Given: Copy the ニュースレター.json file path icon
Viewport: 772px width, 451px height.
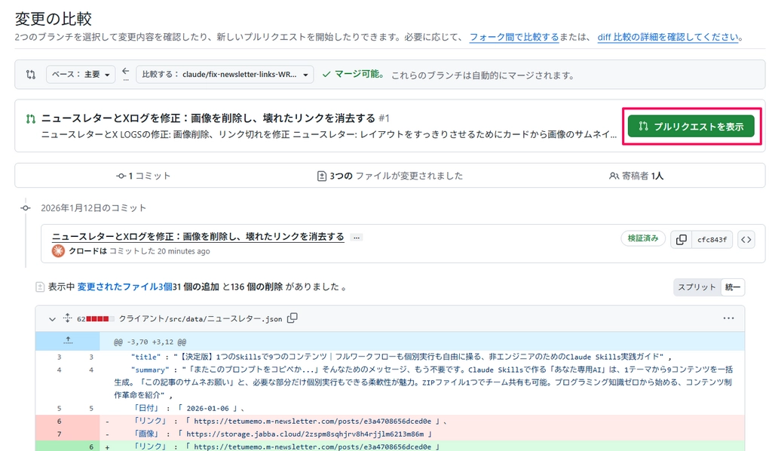Looking at the screenshot, I should tap(293, 318).
